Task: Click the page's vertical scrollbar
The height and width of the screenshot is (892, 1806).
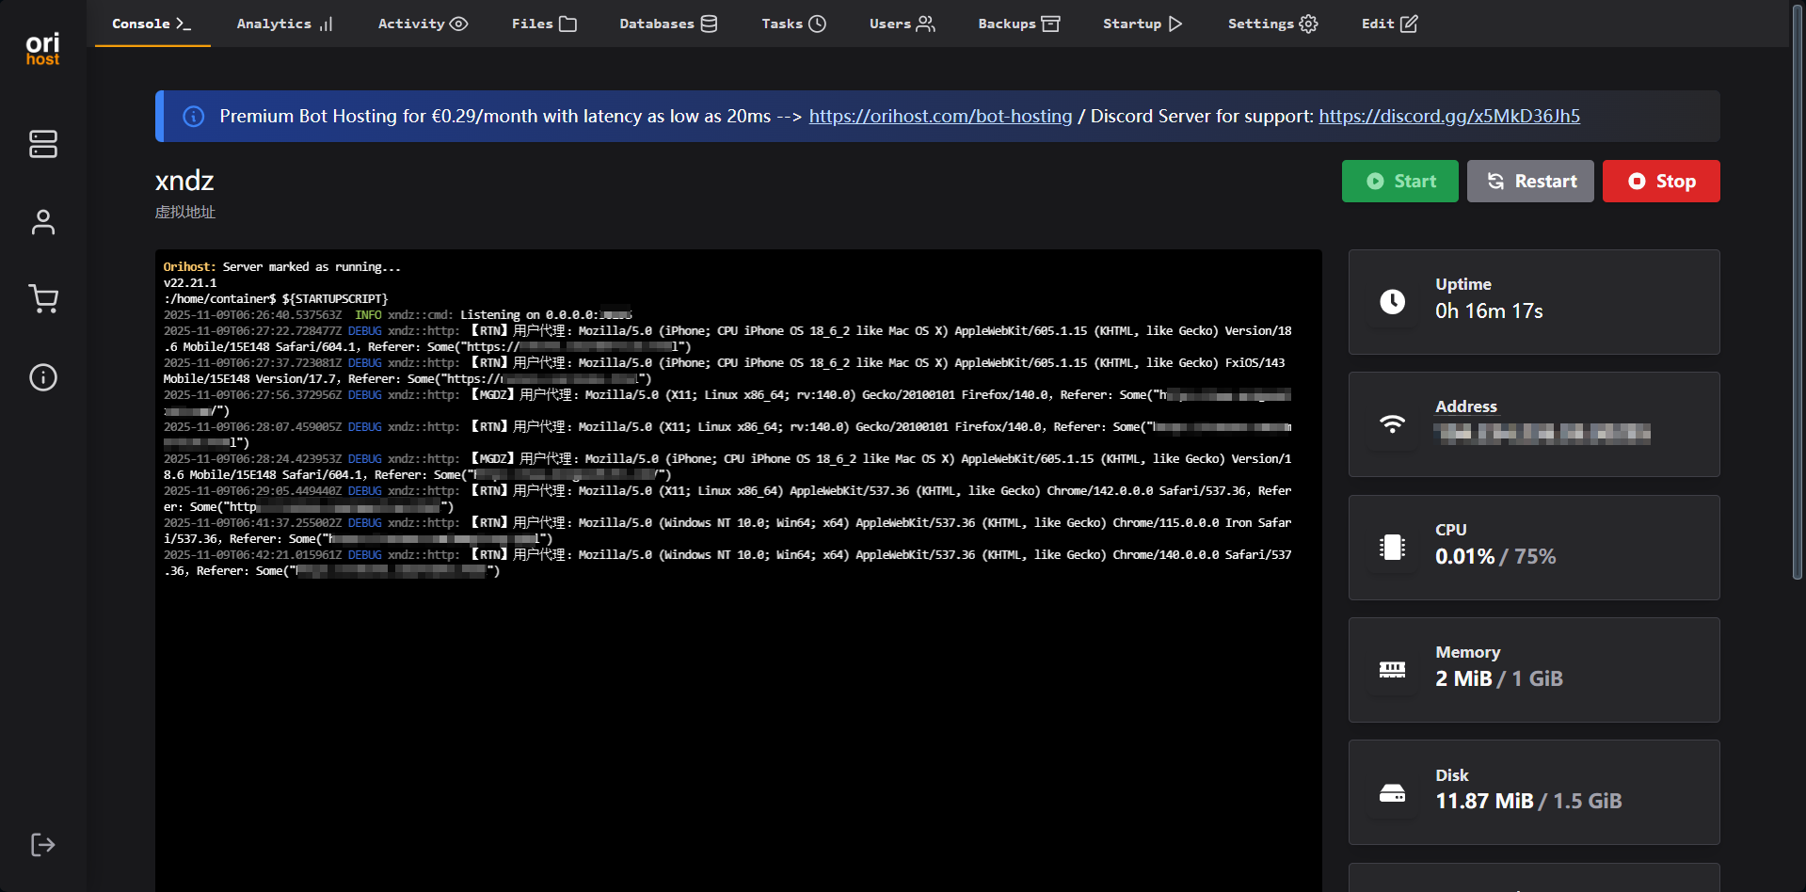Action: [1798, 282]
